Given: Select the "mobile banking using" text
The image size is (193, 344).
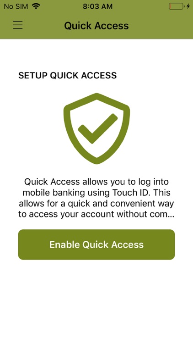Looking at the screenshot, I should (66, 193).
